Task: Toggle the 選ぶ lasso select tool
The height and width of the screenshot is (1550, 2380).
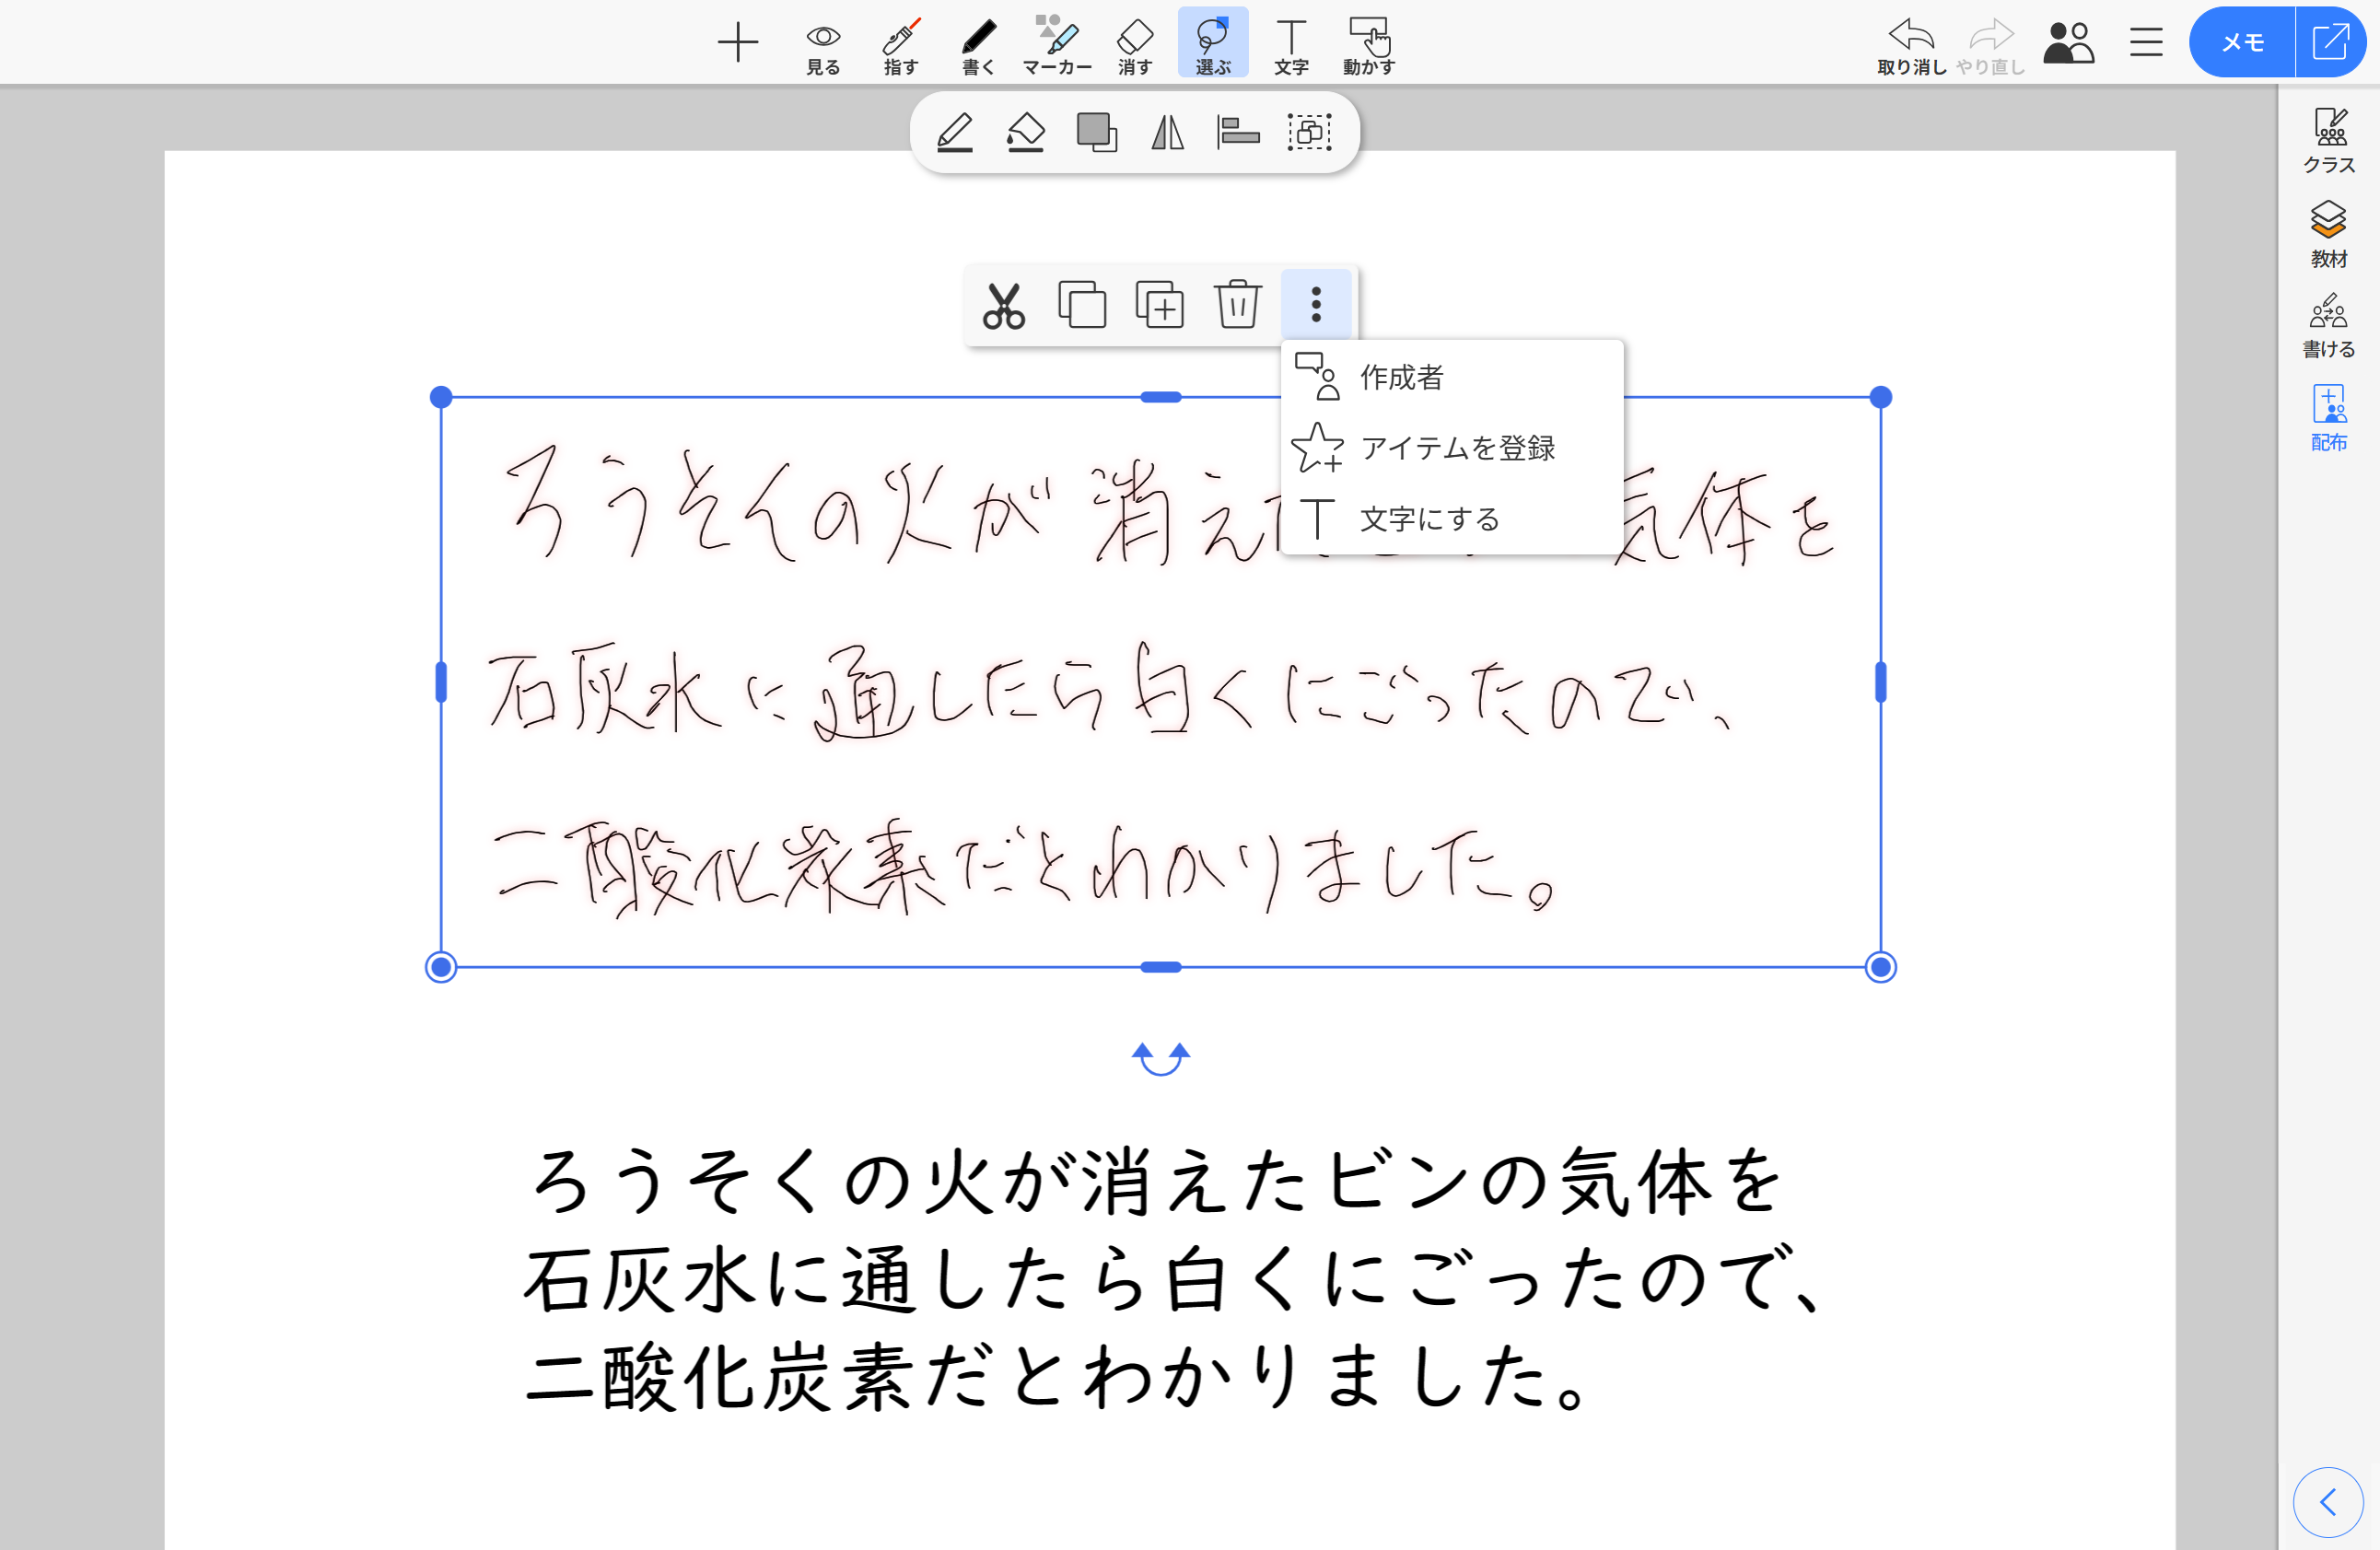Action: point(1212,46)
